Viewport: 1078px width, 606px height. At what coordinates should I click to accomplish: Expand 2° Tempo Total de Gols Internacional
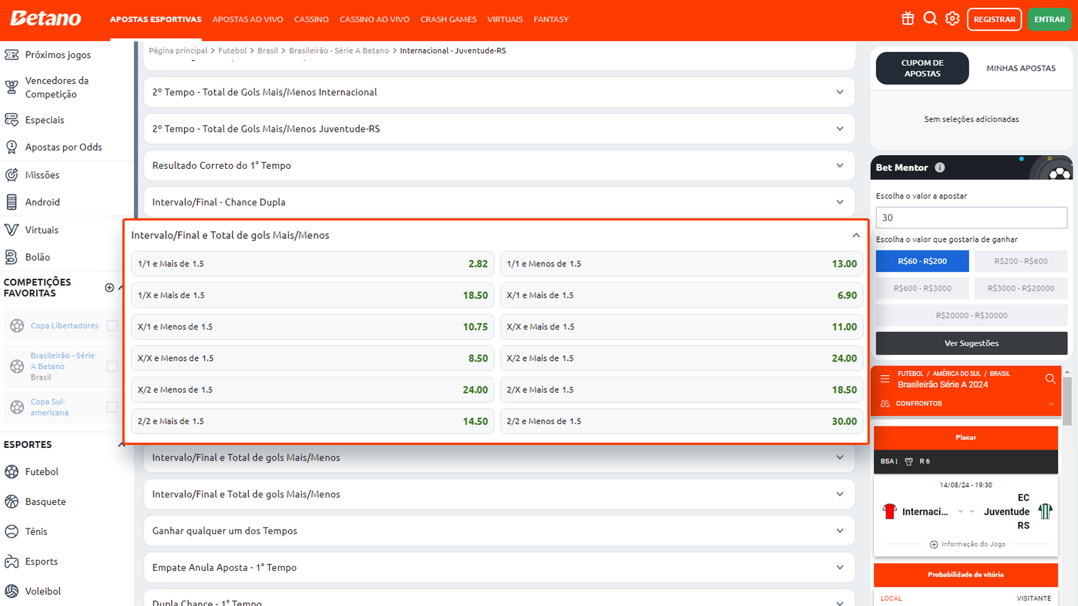point(499,92)
